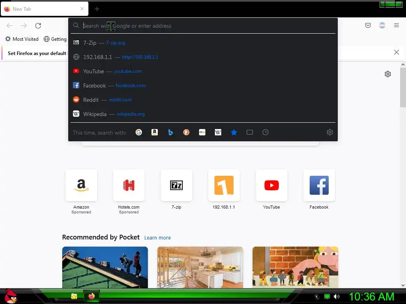Viewport: 406px width, 304px height.
Task: Click the scrollbar up arrow
Action: click(403, 65)
